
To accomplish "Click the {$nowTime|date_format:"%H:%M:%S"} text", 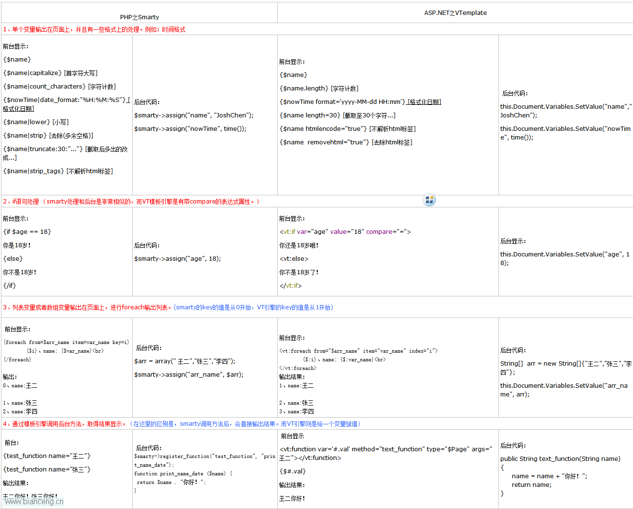I will pyautogui.click(x=64, y=100).
